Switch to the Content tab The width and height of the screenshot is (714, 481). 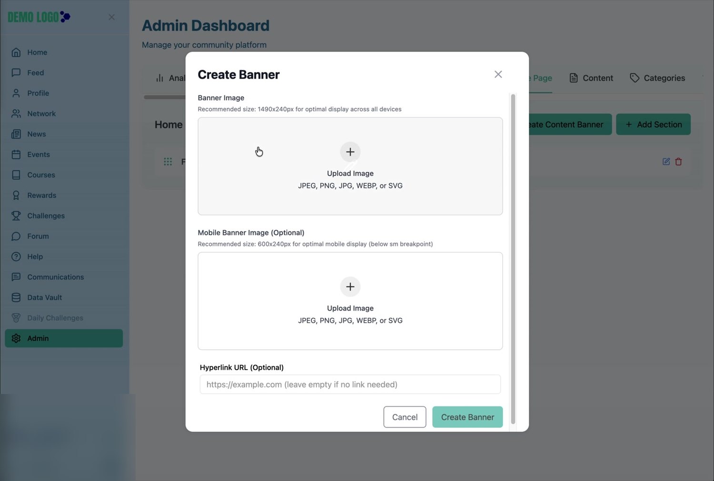591,78
